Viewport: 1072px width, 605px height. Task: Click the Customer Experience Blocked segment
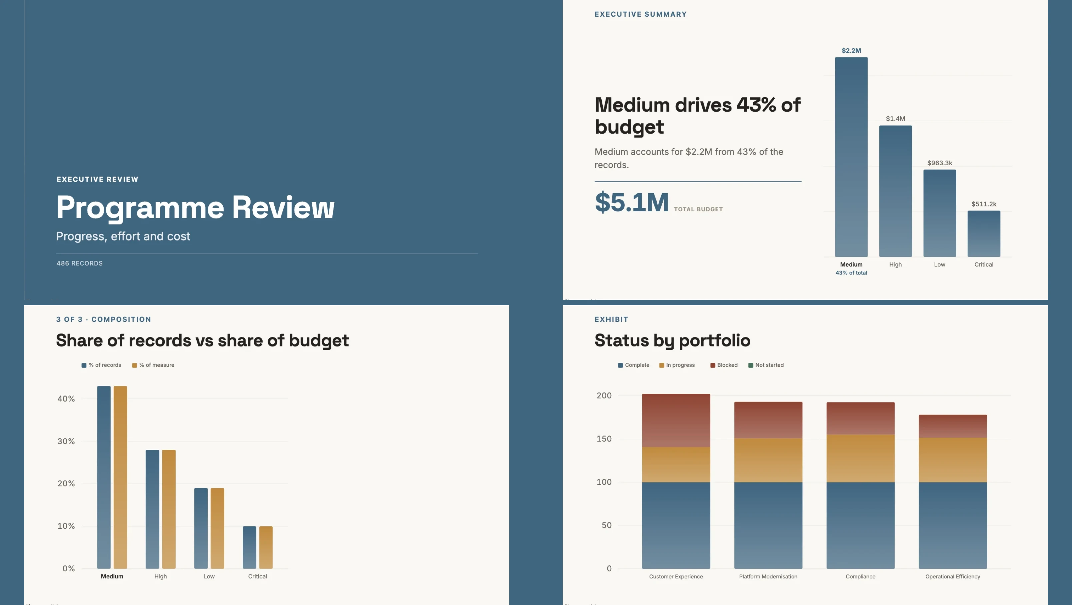tap(676, 420)
